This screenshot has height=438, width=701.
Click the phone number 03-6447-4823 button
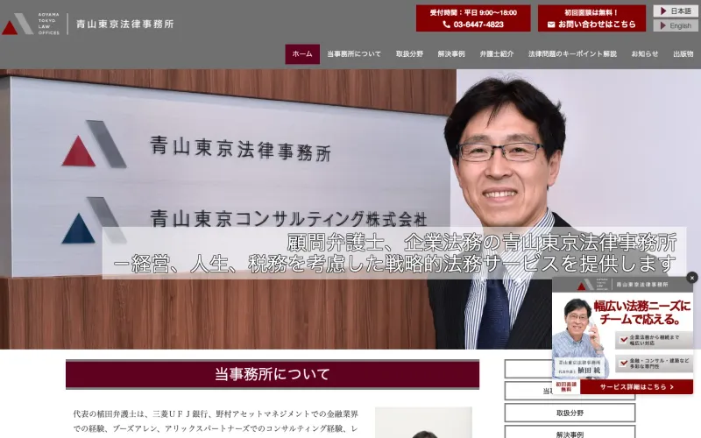473,18
